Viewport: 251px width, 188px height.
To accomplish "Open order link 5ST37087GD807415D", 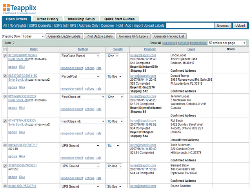I will 23,76.
